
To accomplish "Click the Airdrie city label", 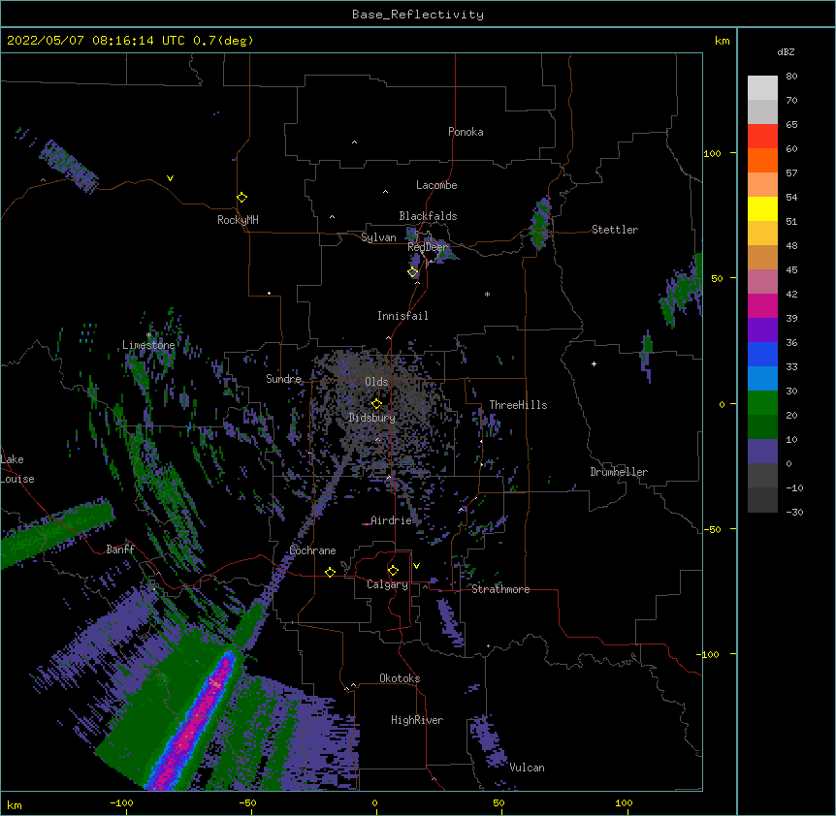I will 391,520.
